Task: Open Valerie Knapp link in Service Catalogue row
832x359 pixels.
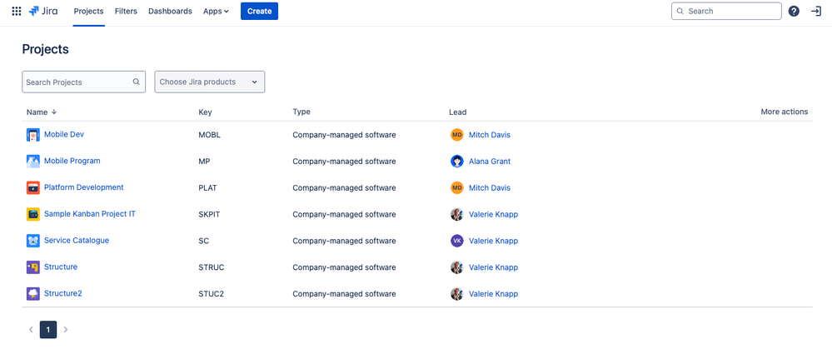Action: coord(494,241)
